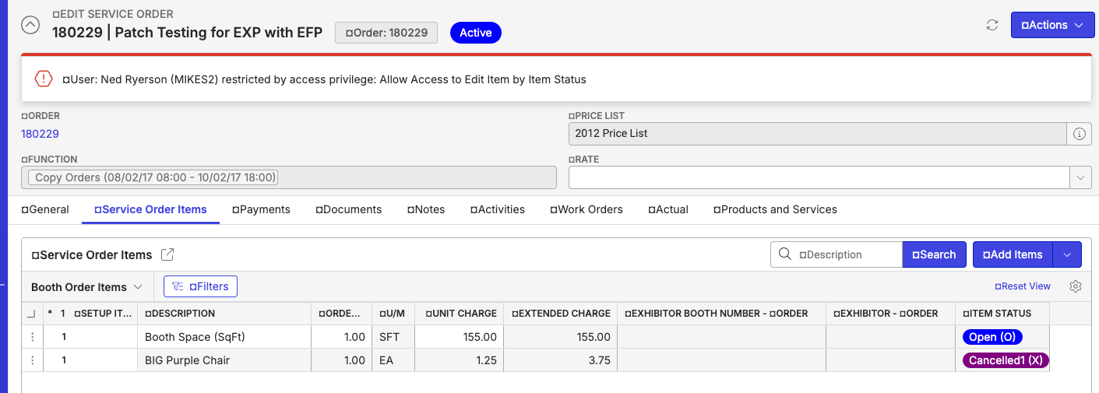
Task: Sort by Setup Item column header
Action: point(104,314)
